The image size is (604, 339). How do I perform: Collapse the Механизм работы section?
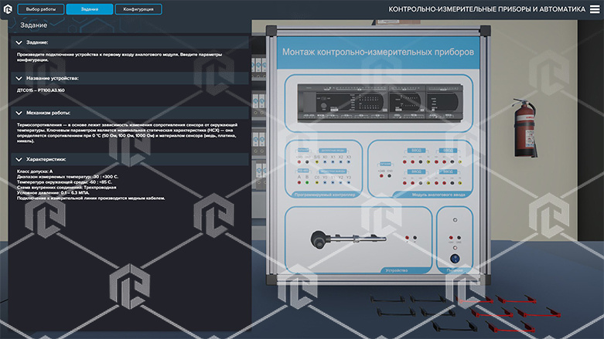pyautogui.click(x=19, y=112)
